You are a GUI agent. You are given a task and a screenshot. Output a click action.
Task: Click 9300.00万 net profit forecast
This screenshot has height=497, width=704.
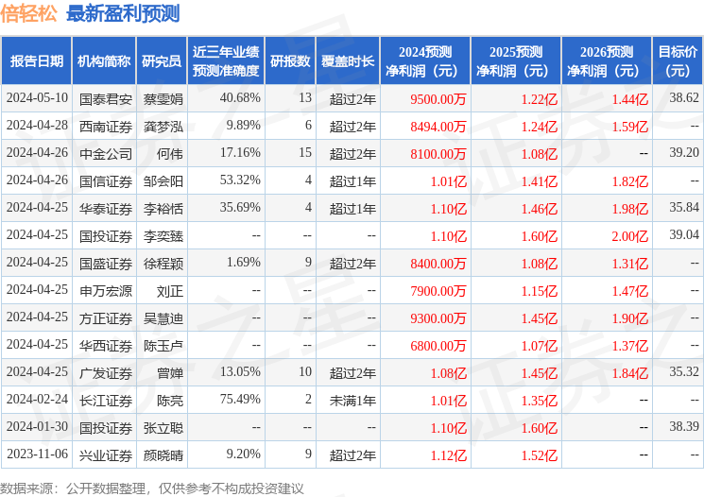tap(438, 318)
